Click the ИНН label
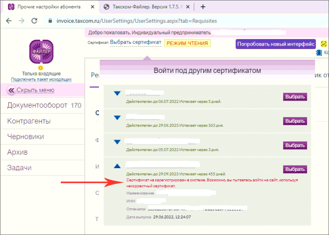329x235 pixels. (x=131, y=201)
